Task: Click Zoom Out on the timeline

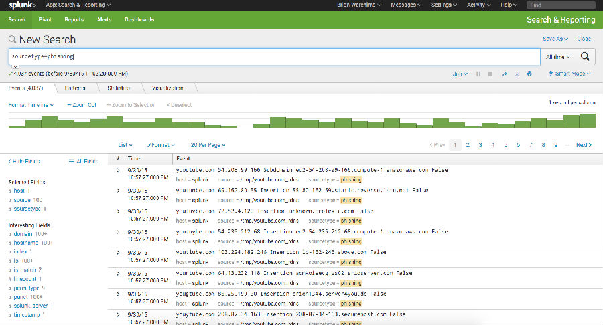Action: (x=82, y=105)
